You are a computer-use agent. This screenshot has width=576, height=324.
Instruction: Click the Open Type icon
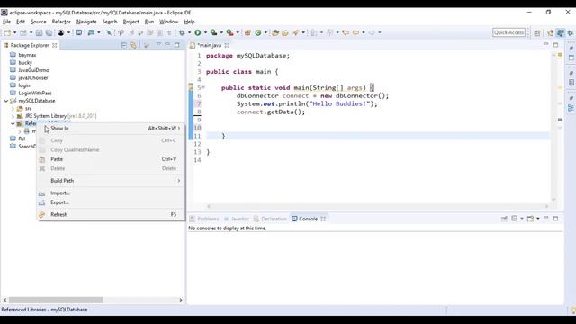(x=275, y=32)
